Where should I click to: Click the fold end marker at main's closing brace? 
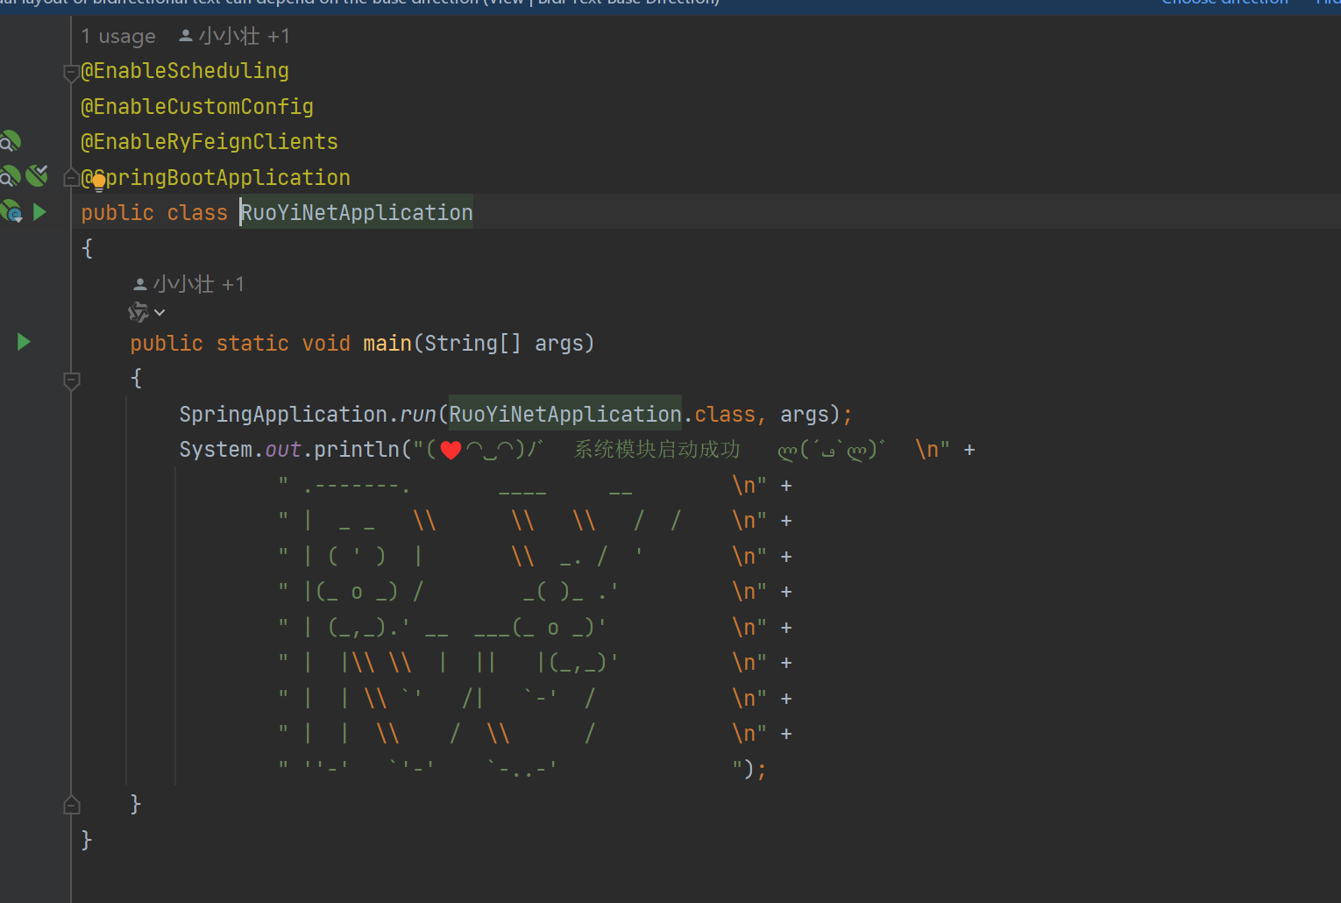tap(72, 805)
